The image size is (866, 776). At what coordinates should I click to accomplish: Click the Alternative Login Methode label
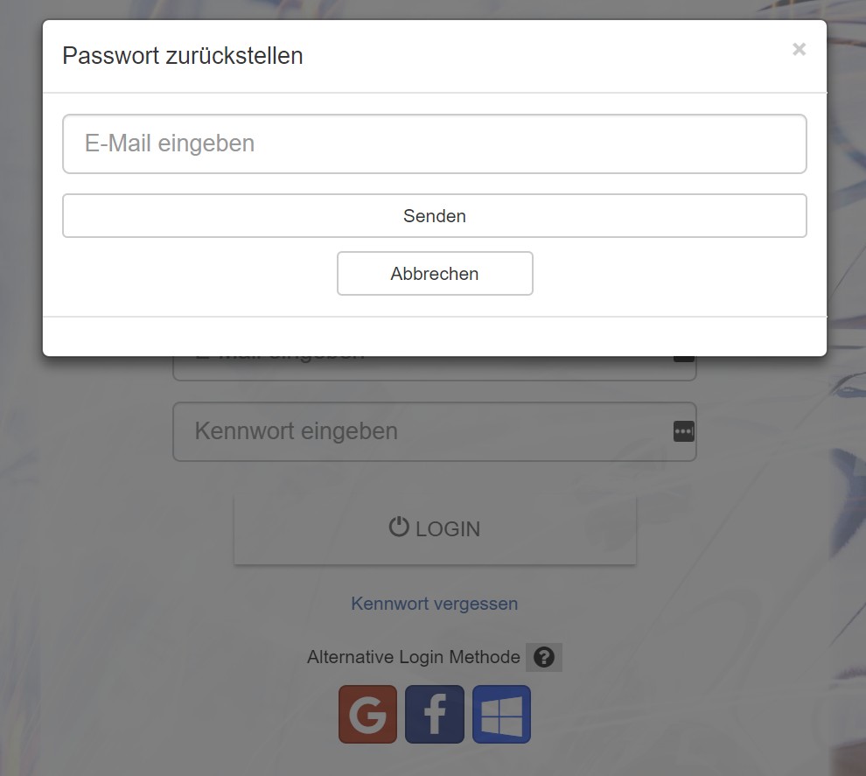414,657
